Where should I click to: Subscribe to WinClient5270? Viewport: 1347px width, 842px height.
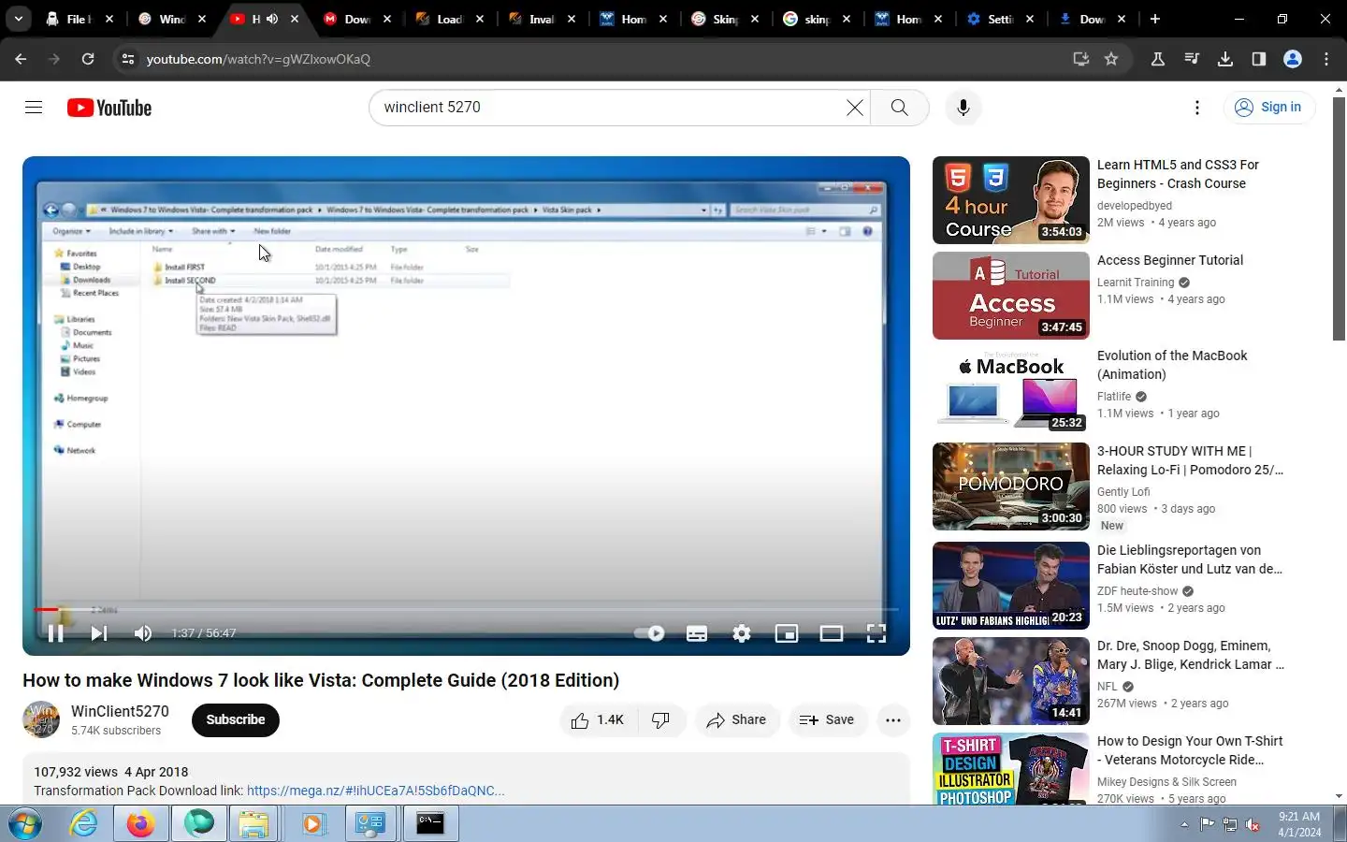(236, 719)
